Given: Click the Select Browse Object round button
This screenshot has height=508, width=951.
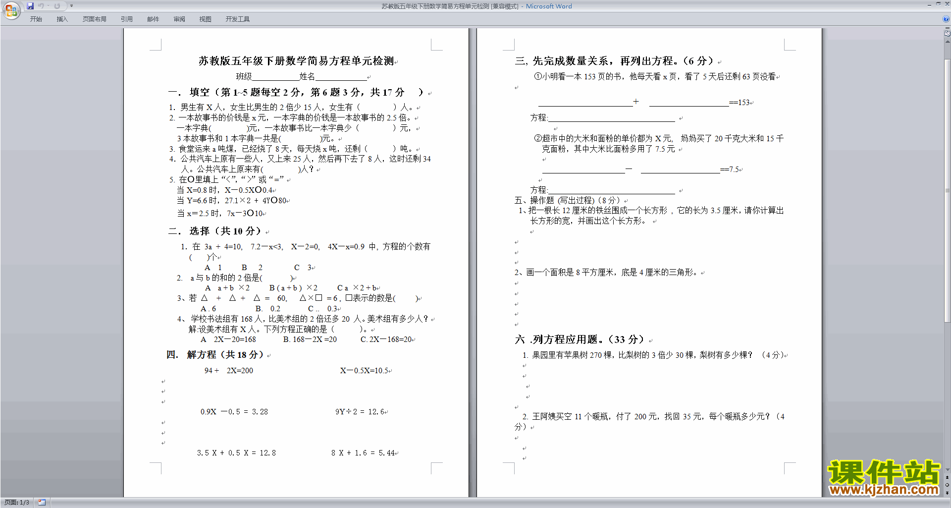Looking at the screenshot, I should [x=948, y=485].
